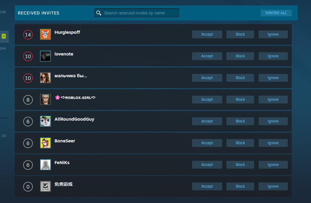Accept AllRoundGoodGuy's invite
Screen dimensions: 311x203
pyautogui.click(x=207, y=121)
